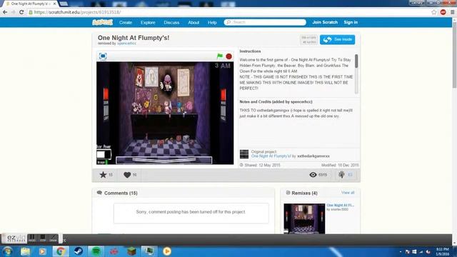Switch project player to fullscreen mode
The image size is (457, 257).
tap(103, 56)
